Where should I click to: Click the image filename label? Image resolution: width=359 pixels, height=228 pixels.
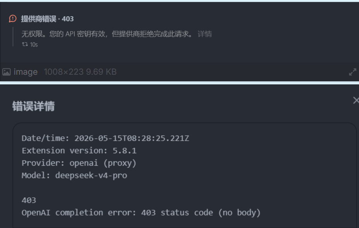pyautogui.click(x=26, y=72)
